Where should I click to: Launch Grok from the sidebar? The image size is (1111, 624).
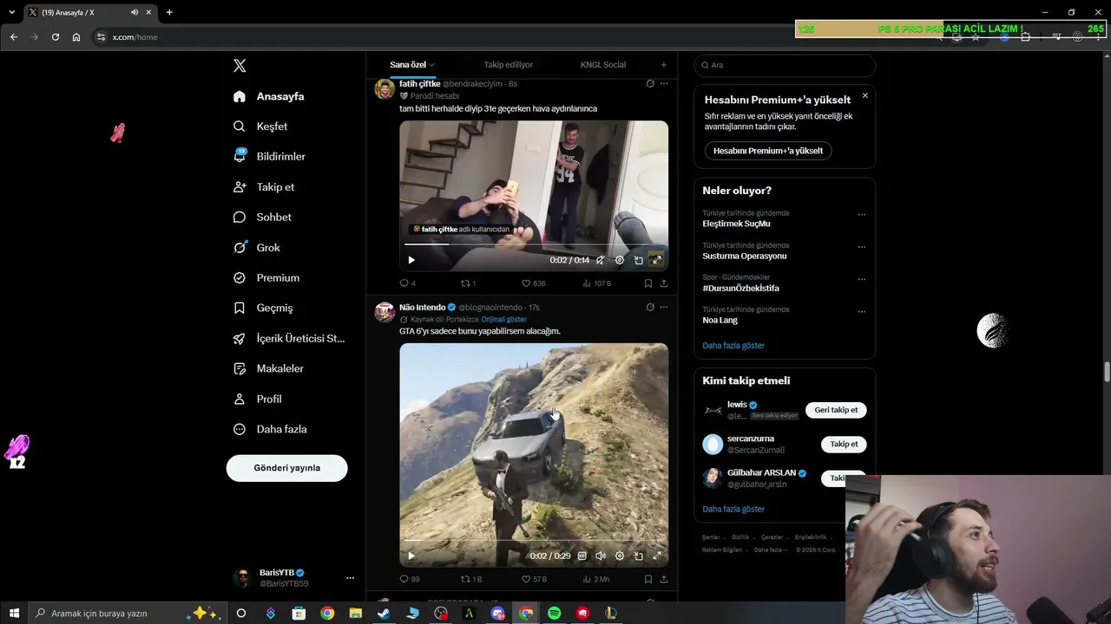257,248
